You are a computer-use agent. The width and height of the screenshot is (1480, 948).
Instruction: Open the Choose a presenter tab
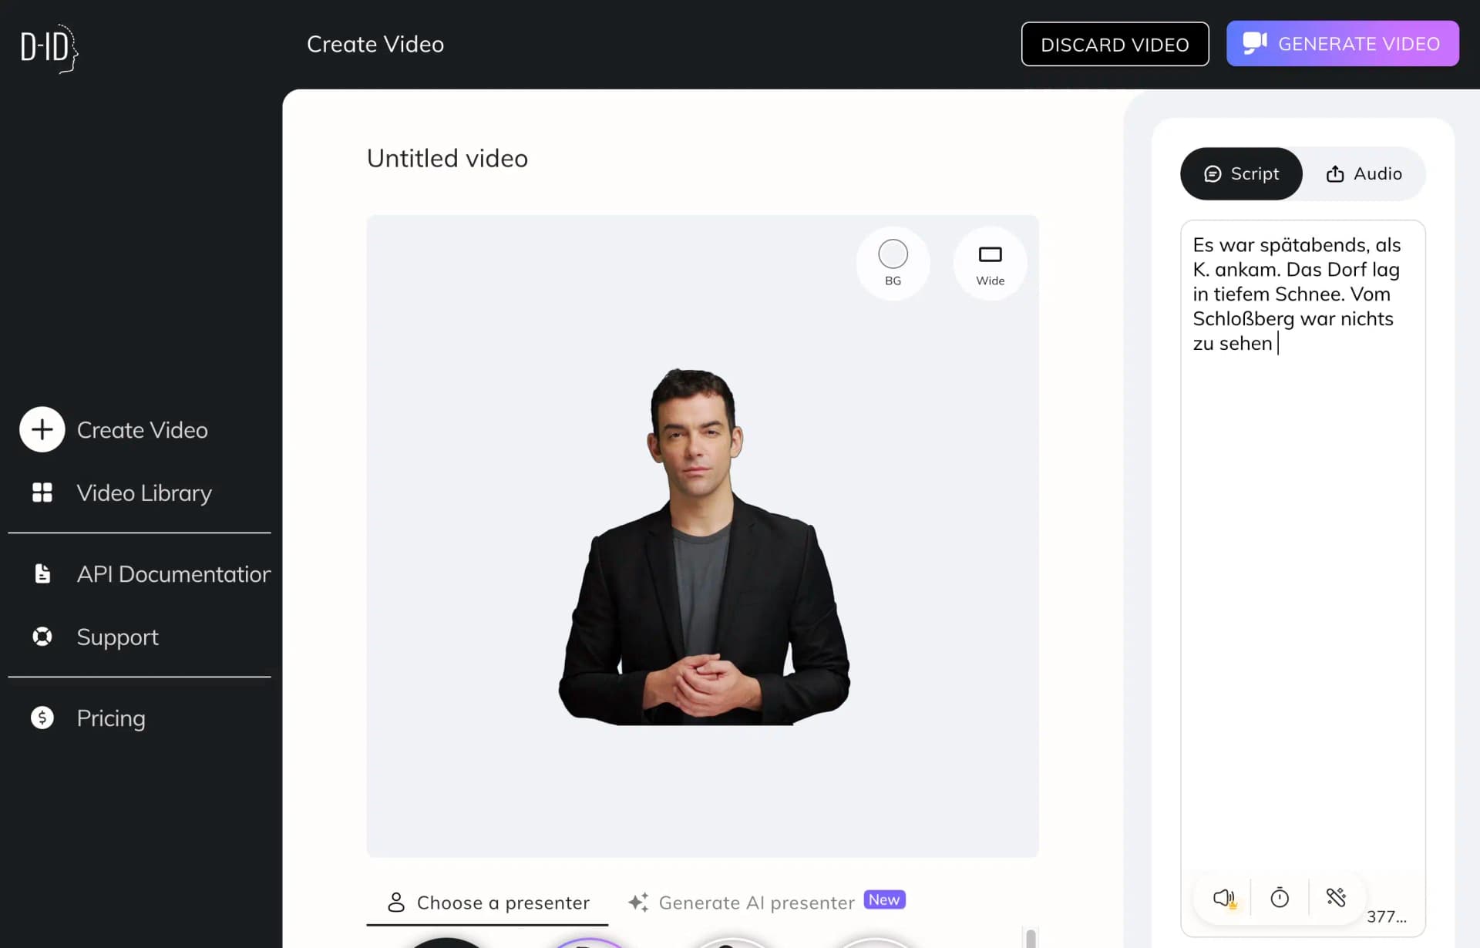488,902
